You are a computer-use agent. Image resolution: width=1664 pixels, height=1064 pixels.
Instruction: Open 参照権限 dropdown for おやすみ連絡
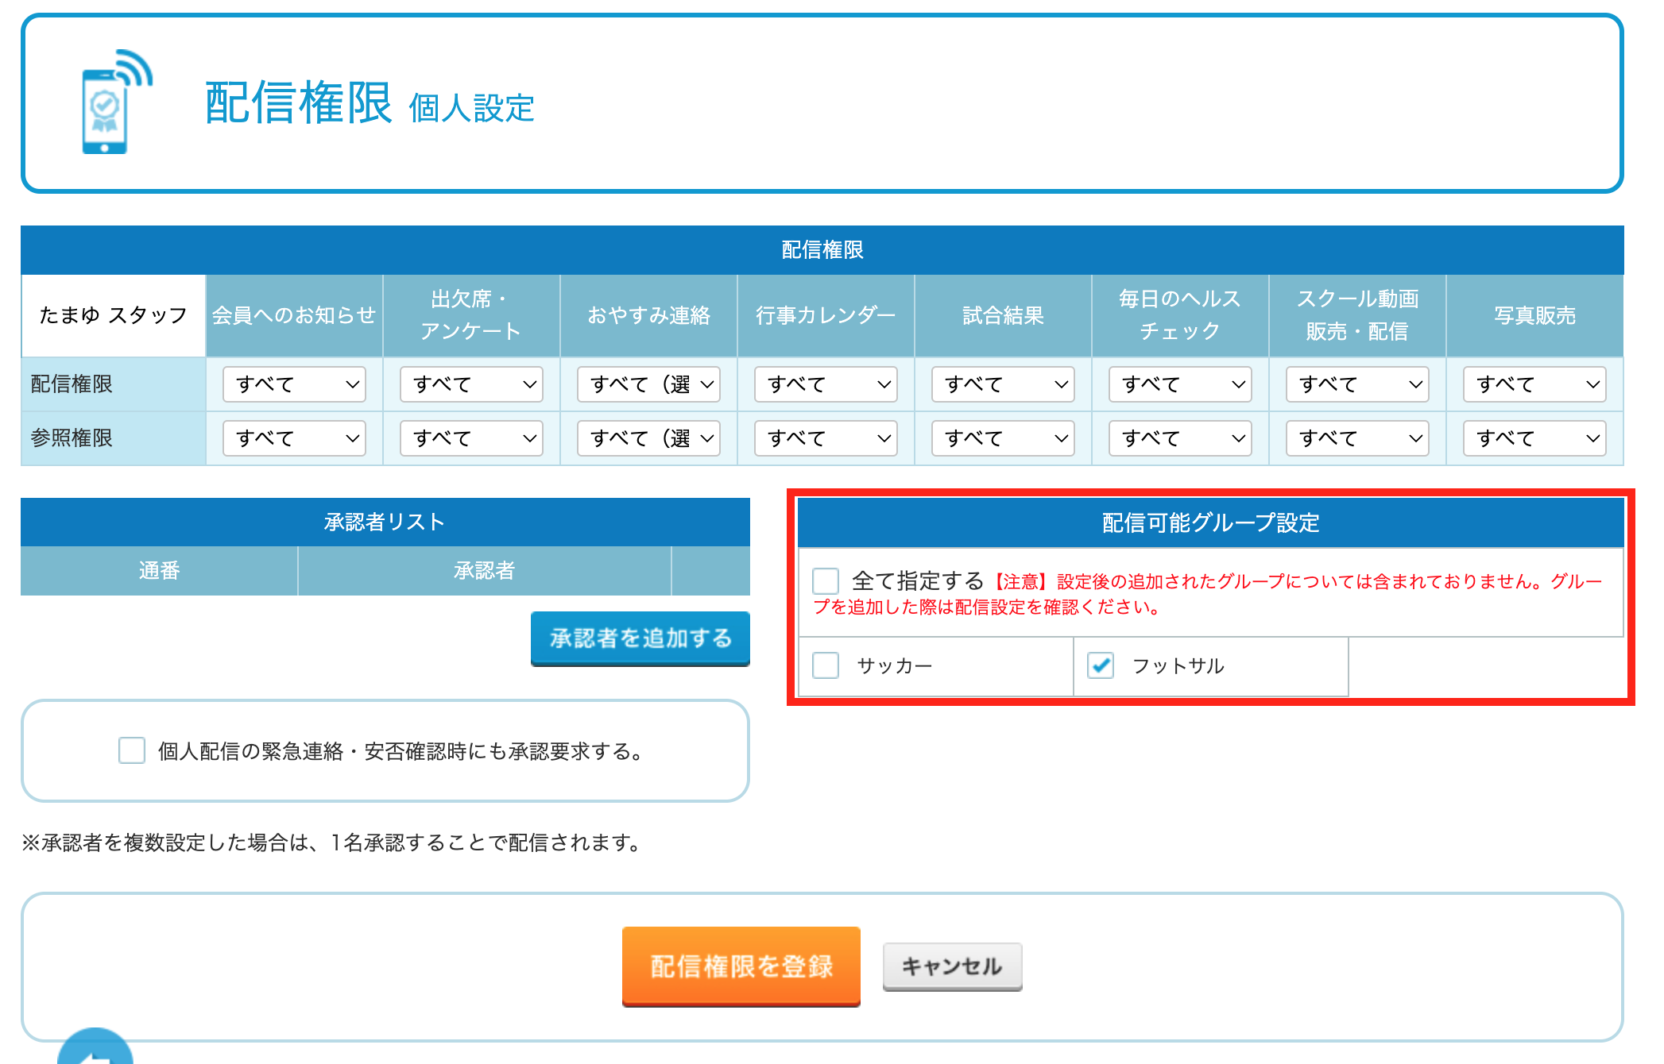pyautogui.click(x=648, y=438)
